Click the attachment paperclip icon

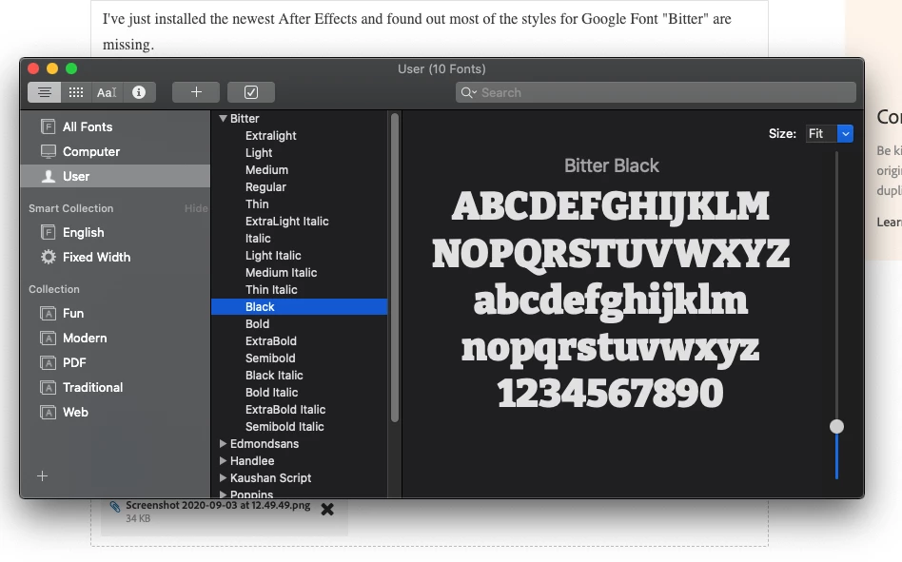click(x=115, y=506)
